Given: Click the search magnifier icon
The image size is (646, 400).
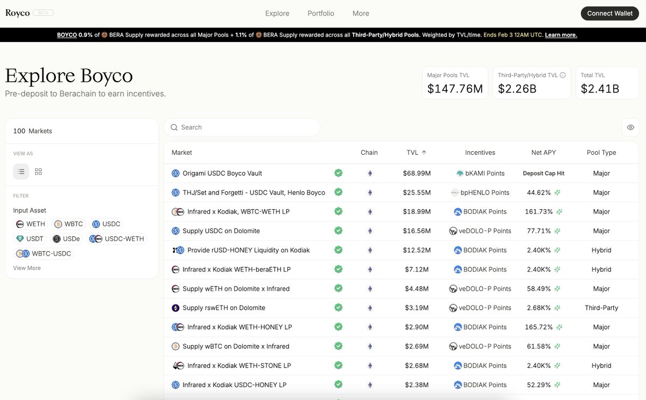Looking at the screenshot, I should point(174,127).
